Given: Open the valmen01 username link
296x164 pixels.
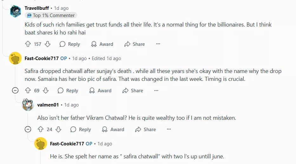Looking at the screenshot, I should point(48,105).
